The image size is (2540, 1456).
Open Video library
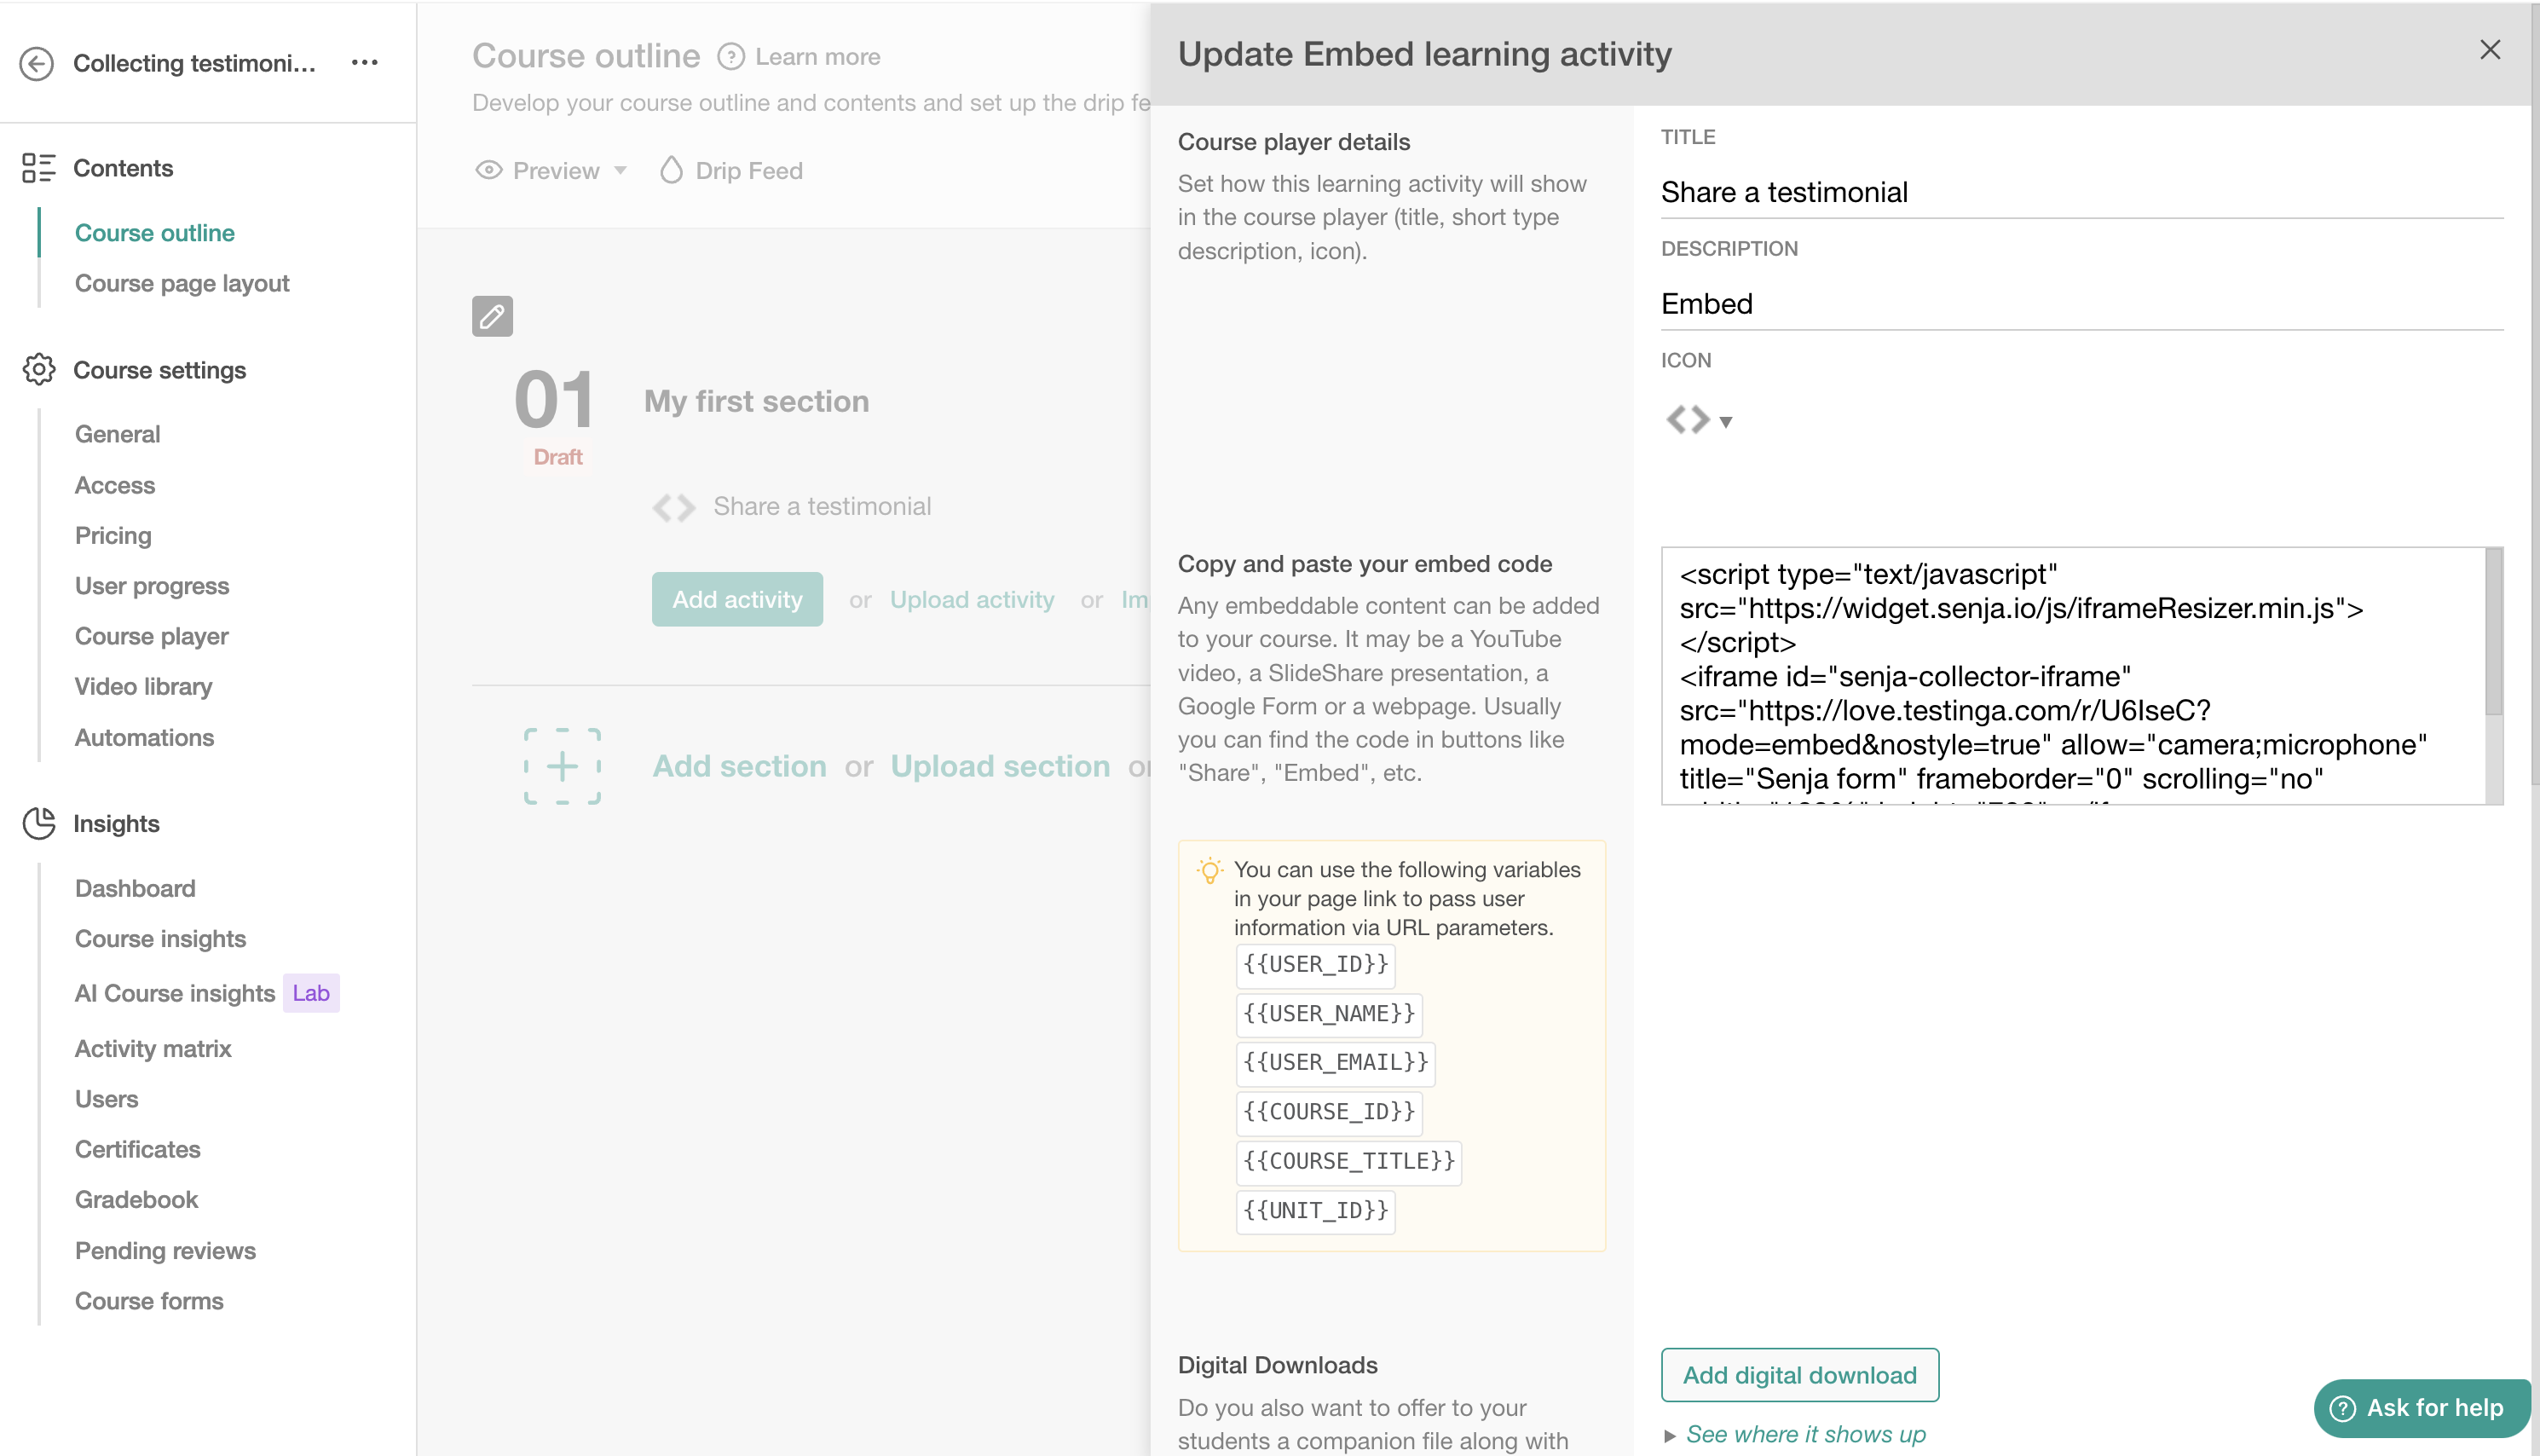pos(143,686)
